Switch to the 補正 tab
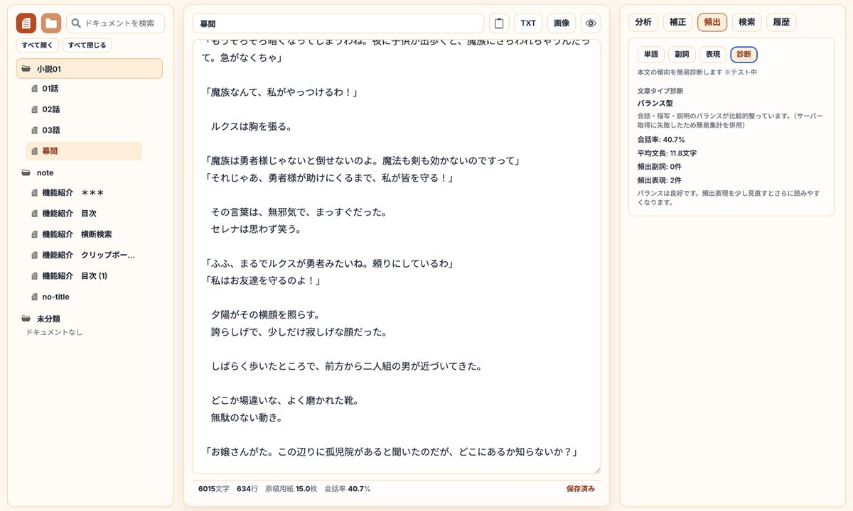Viewport: 853px width, 511px height. click(x=677, y=22)
